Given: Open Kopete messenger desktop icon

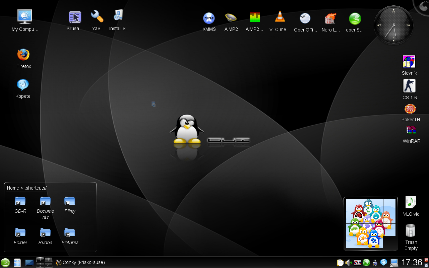Looking at the screenshot, I should [23, 88].
